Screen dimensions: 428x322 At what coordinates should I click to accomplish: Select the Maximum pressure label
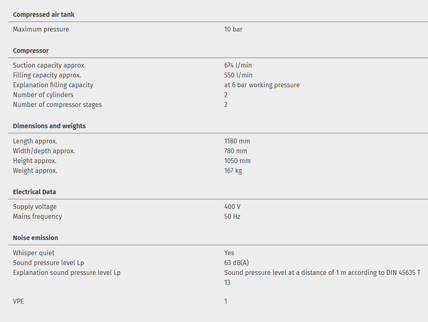pos(41,29)
